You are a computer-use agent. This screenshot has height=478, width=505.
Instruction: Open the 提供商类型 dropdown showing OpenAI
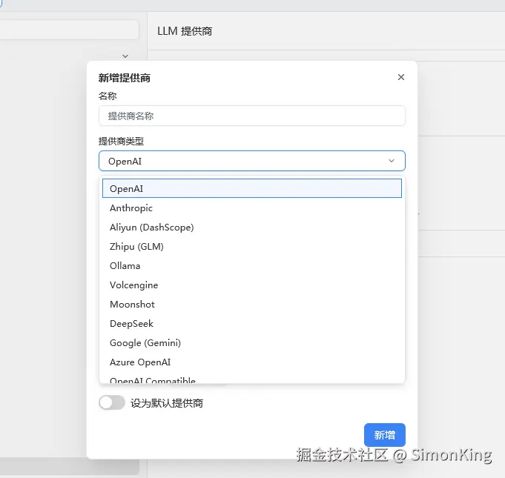tap(252, 161)
